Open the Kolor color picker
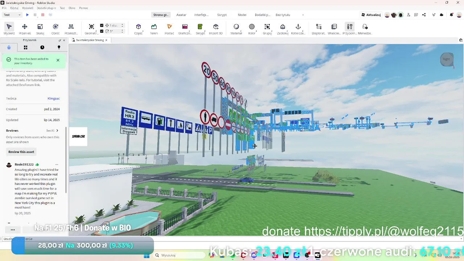Screen dimensions: 464x261 click(252, 29)
